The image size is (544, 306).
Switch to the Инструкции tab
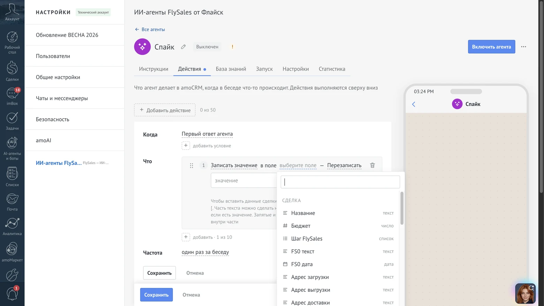click(x=153, y=69)
